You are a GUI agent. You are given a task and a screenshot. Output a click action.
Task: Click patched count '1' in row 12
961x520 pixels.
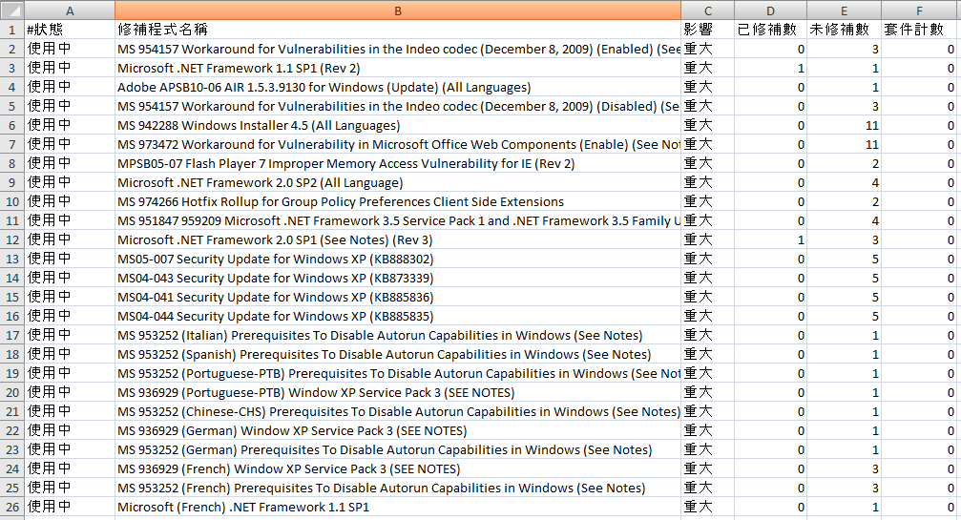pyautogui.click(x=770, y=239)
